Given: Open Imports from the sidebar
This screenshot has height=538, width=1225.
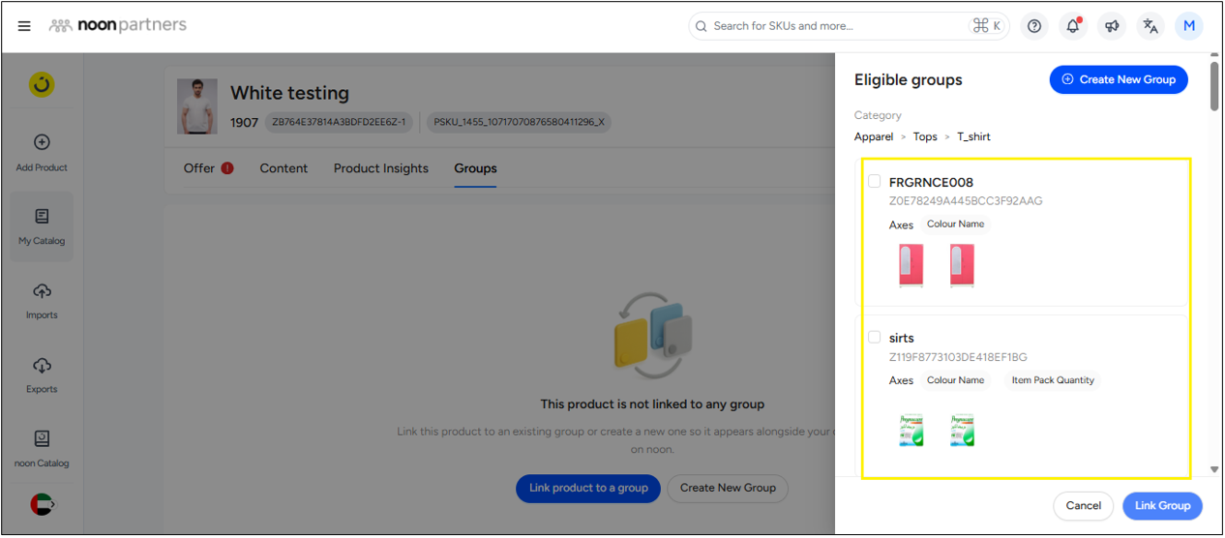Looking at the screenshot, I should 42,301.
